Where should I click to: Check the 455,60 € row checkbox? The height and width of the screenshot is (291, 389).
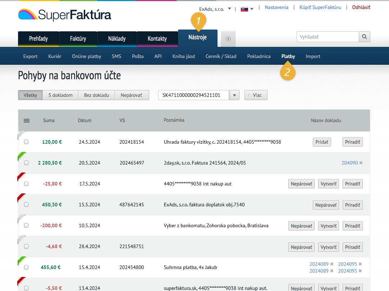pos(26,267)
